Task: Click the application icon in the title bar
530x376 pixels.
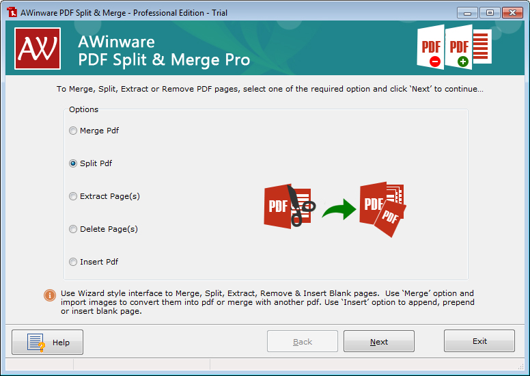Action: pos(12,12)
